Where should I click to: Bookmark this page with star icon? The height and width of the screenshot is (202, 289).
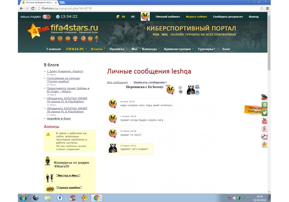(x=262, y=8)
